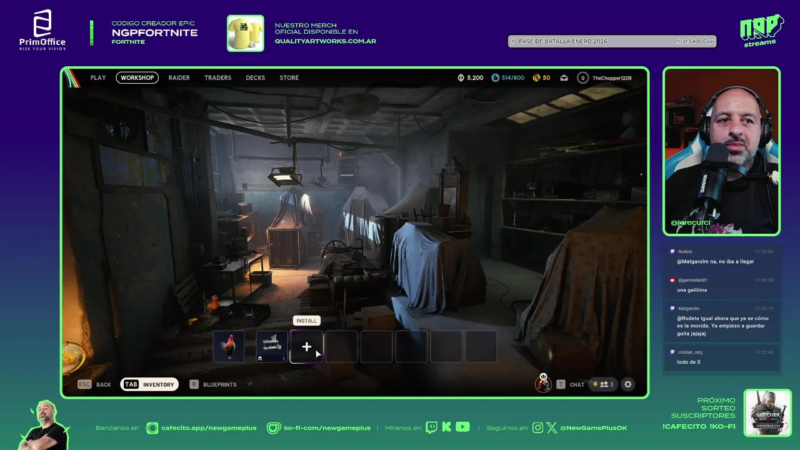
Task: Click the PrimOffice logo
Action: (42, 29)
